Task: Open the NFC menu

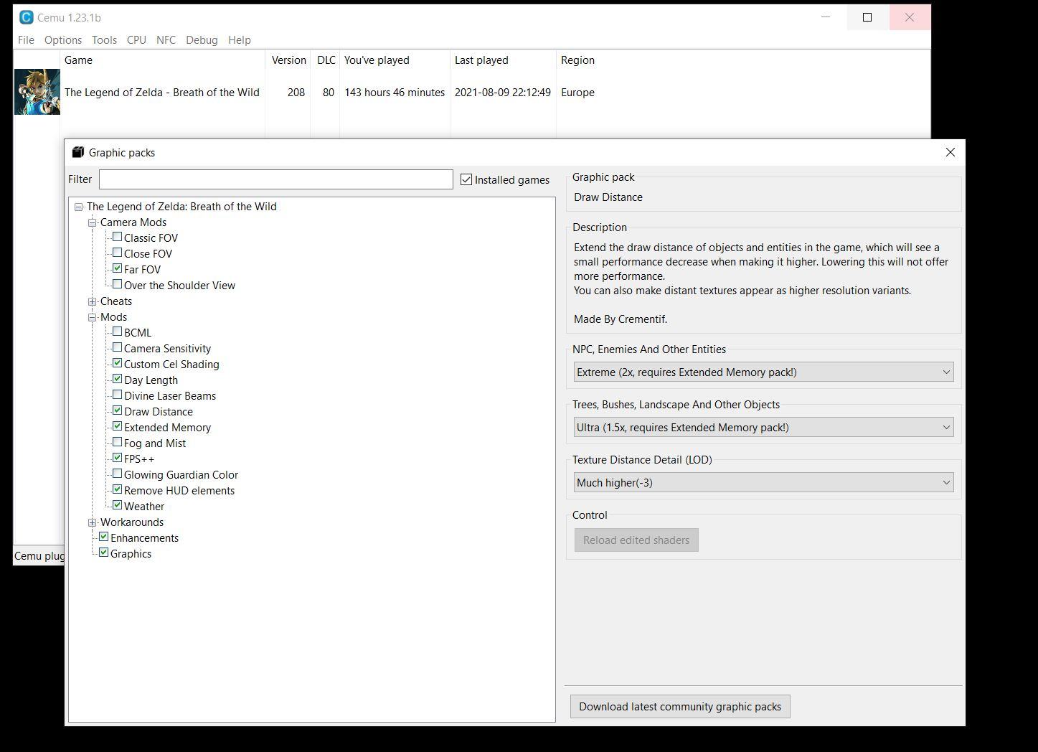Action: [x=166, y=40]
